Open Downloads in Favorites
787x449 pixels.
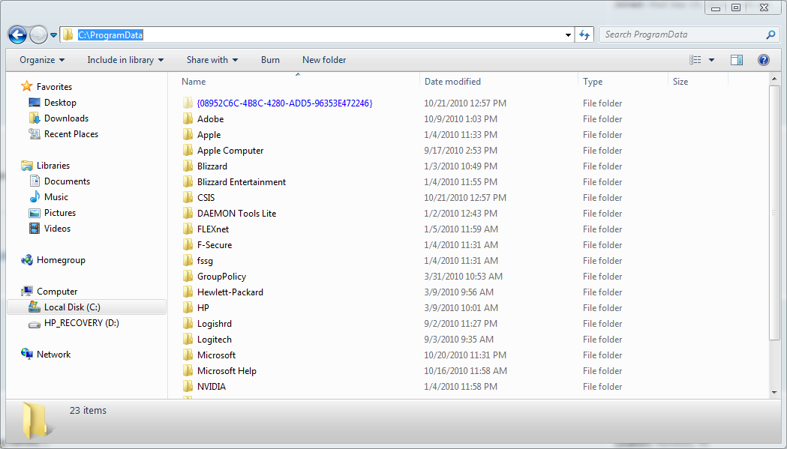click(66, 118)
